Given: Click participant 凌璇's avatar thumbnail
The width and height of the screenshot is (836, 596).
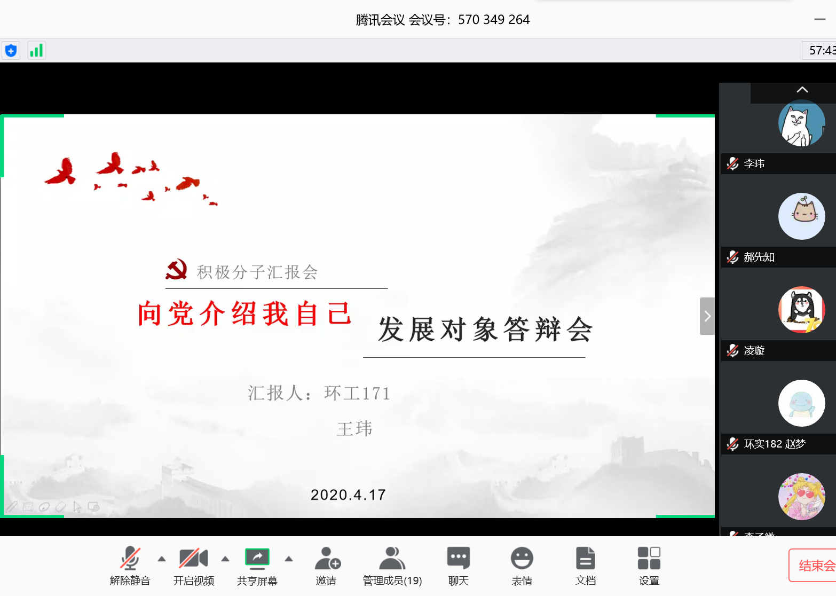Looking at the screenshot, I should click(802, 310).
